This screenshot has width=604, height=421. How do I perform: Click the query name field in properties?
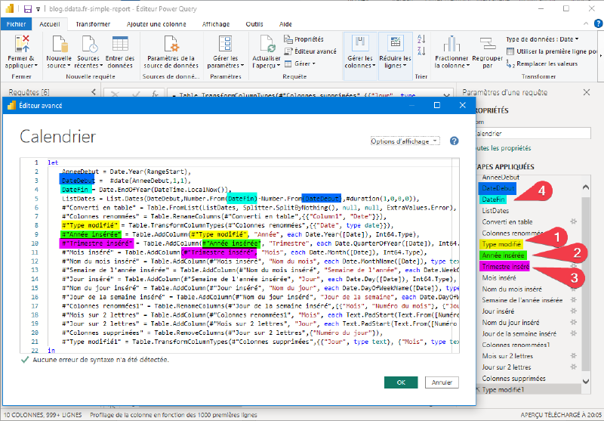pos(533,133)
